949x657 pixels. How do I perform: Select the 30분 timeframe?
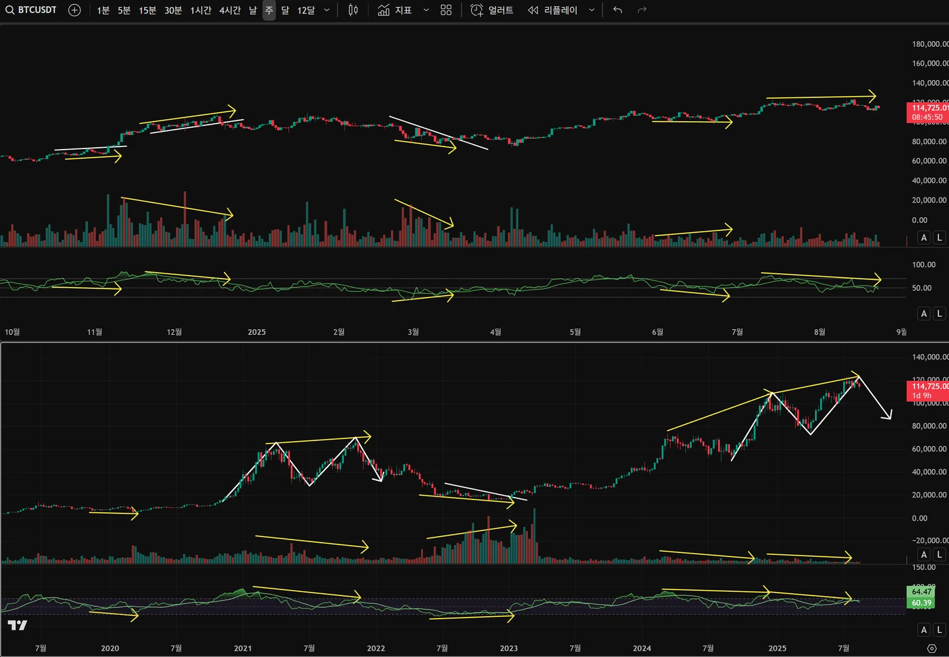pos(173,10)
